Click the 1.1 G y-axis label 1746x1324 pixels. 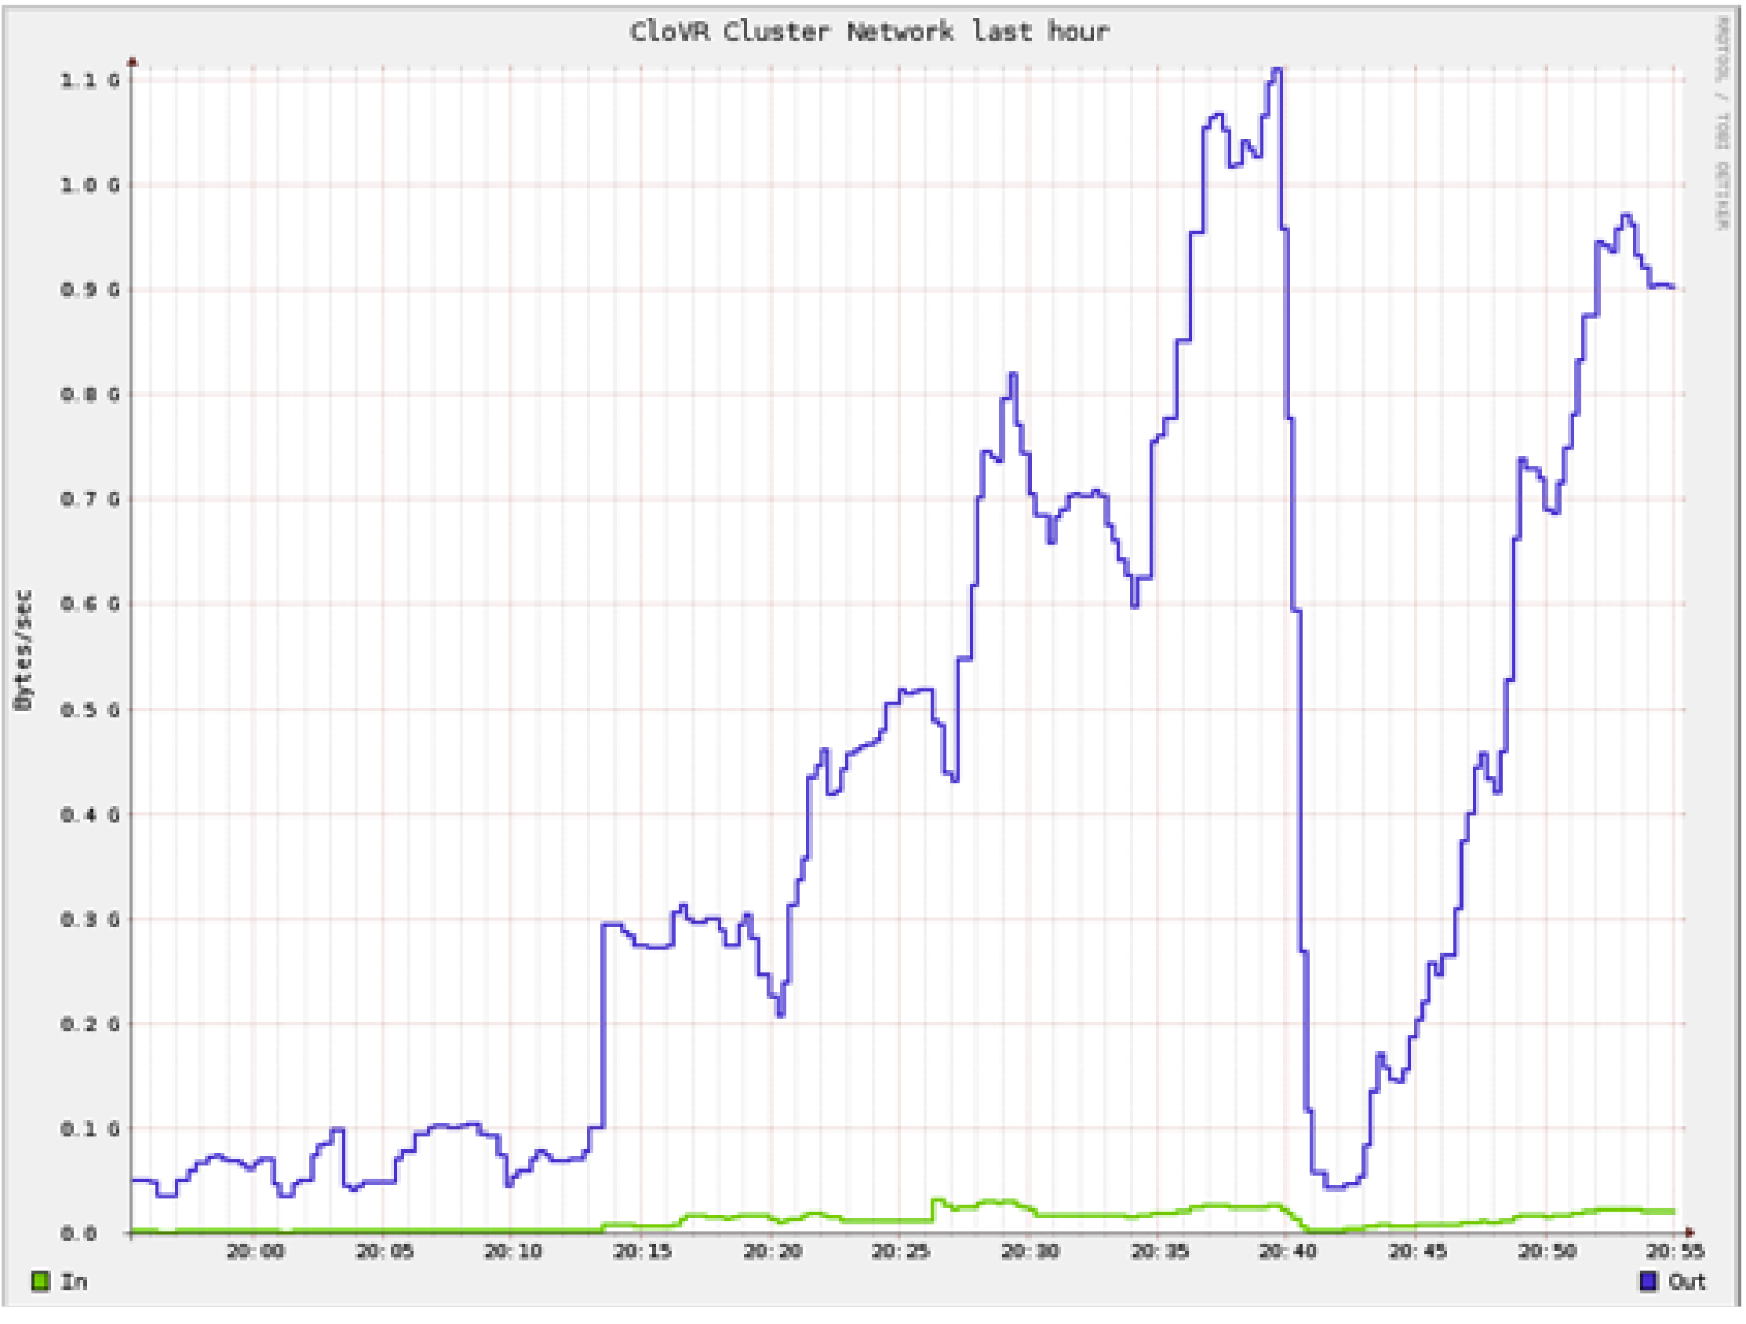click(91, 81)
